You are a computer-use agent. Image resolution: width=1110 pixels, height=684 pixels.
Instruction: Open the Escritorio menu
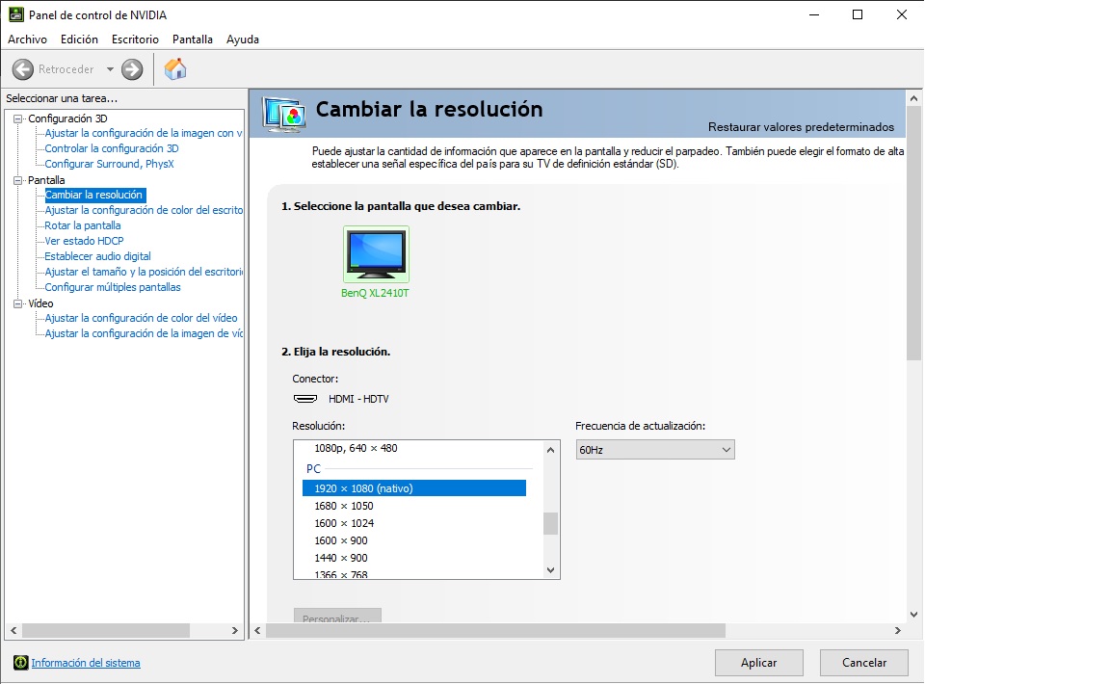tap(135, 39)
